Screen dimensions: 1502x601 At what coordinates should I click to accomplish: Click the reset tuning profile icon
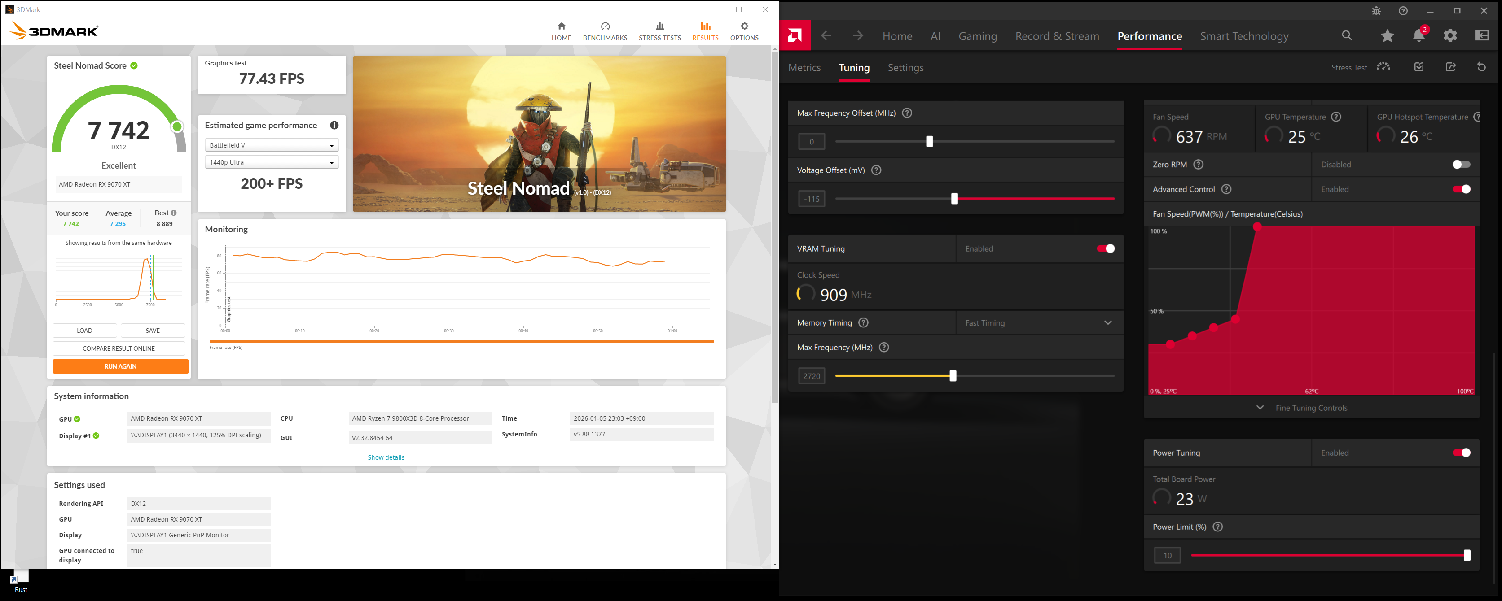[1482, 67]
